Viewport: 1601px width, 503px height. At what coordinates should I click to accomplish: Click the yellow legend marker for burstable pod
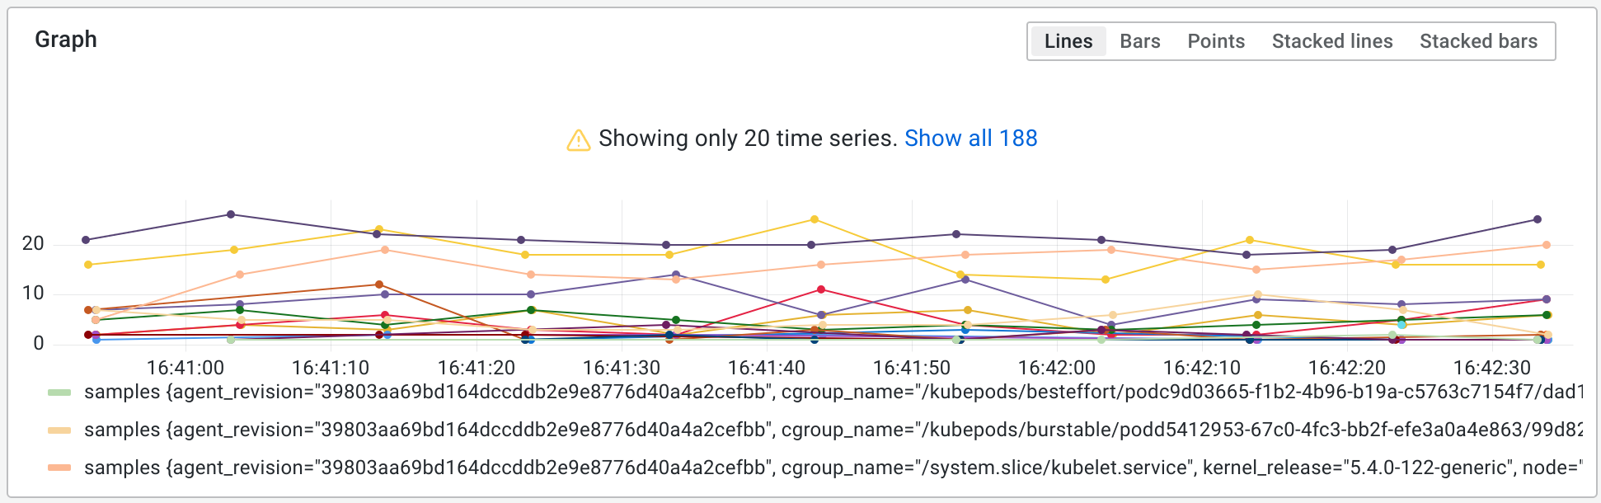click(60, 430)
